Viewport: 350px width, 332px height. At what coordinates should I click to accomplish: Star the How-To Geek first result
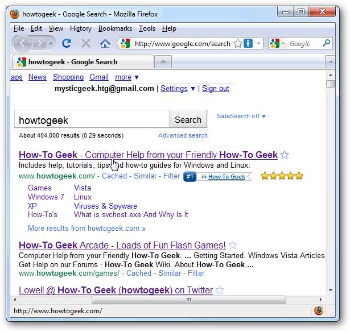point(285,155)
